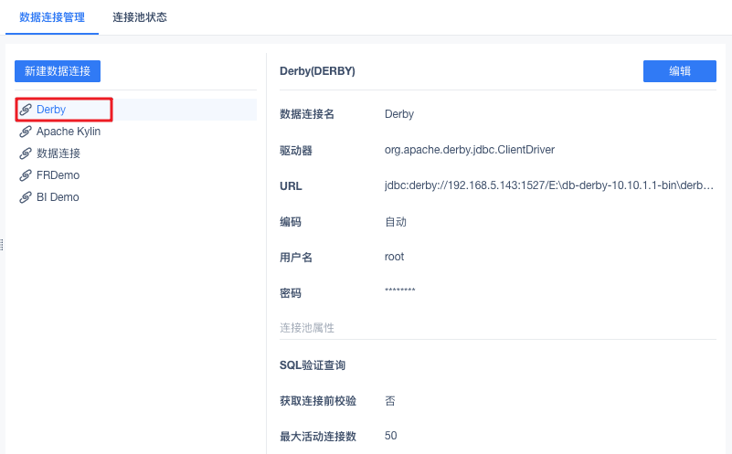Click the link icon beside FRDemo
This screenshot has height=454, width=732.
point(26,175)
